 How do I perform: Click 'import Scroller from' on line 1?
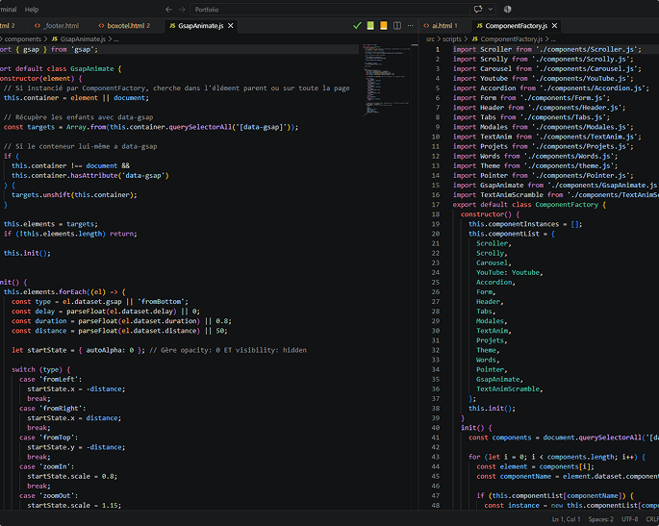(493, 50)
